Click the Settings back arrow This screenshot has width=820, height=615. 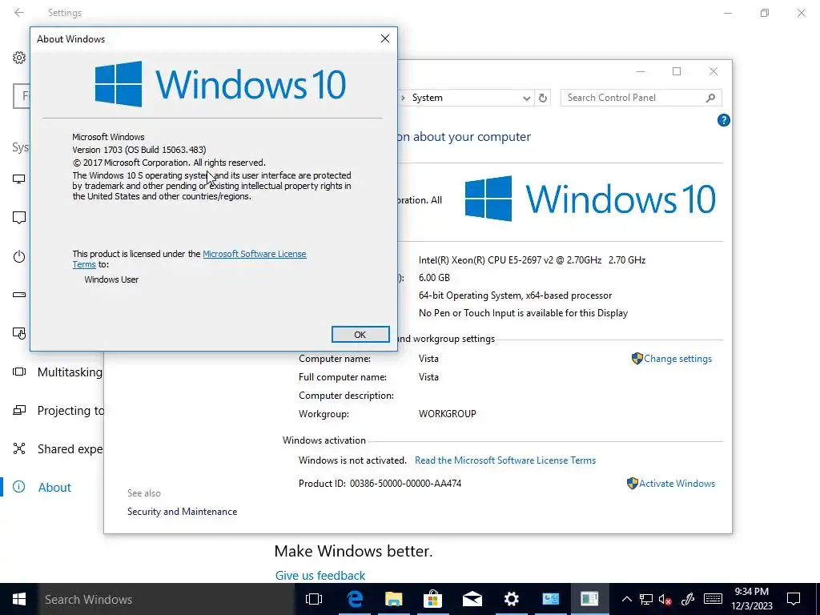click(19, 13)
